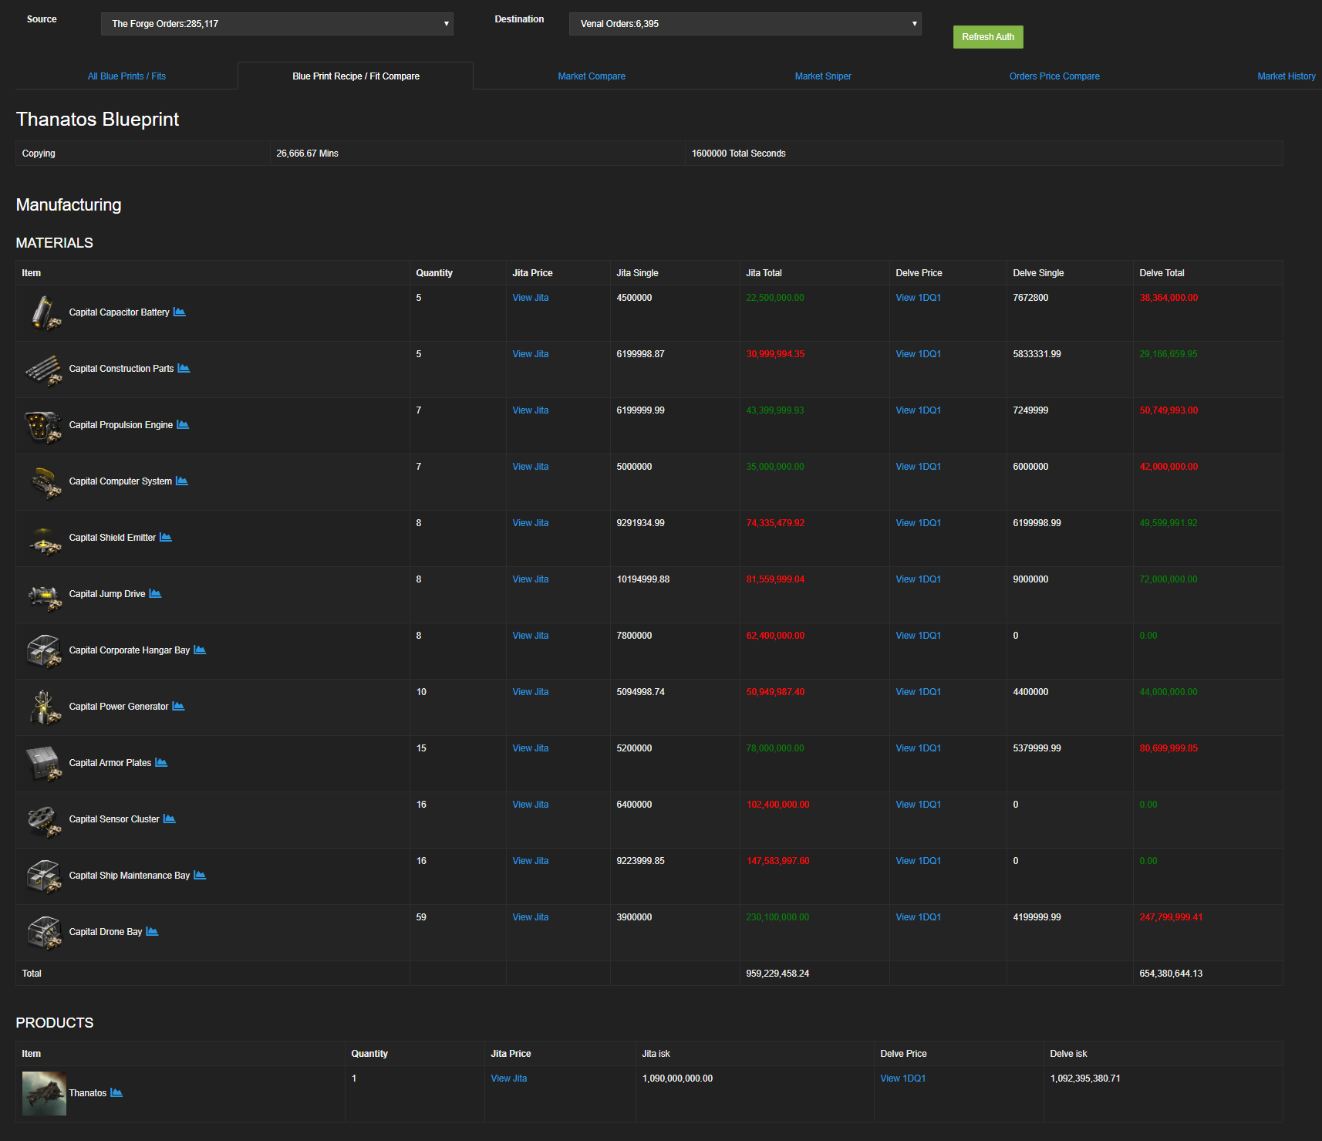1322x1141 pixels.
Task: Click View Jita for Capital Drone Bay
Action: 531,917
